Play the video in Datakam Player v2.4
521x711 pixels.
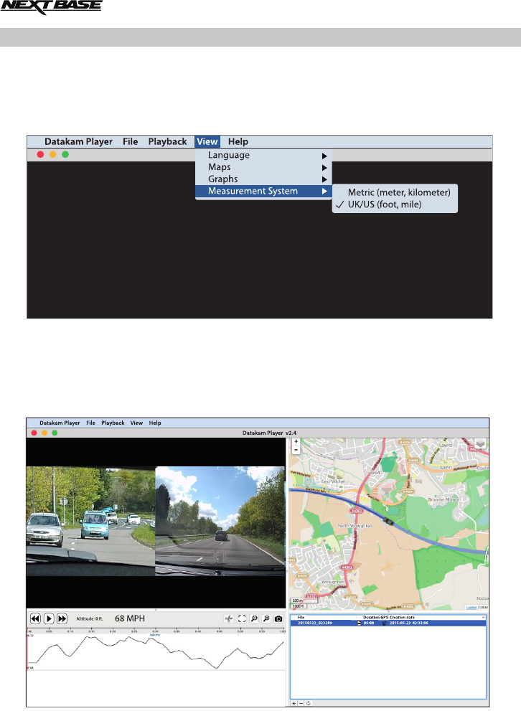click(x=49, y=618)
